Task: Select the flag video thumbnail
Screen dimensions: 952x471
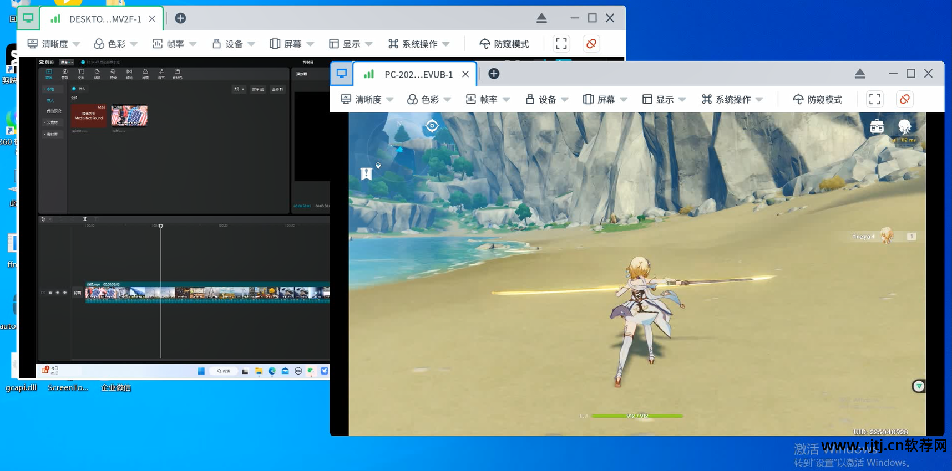Action: [129, 116]
